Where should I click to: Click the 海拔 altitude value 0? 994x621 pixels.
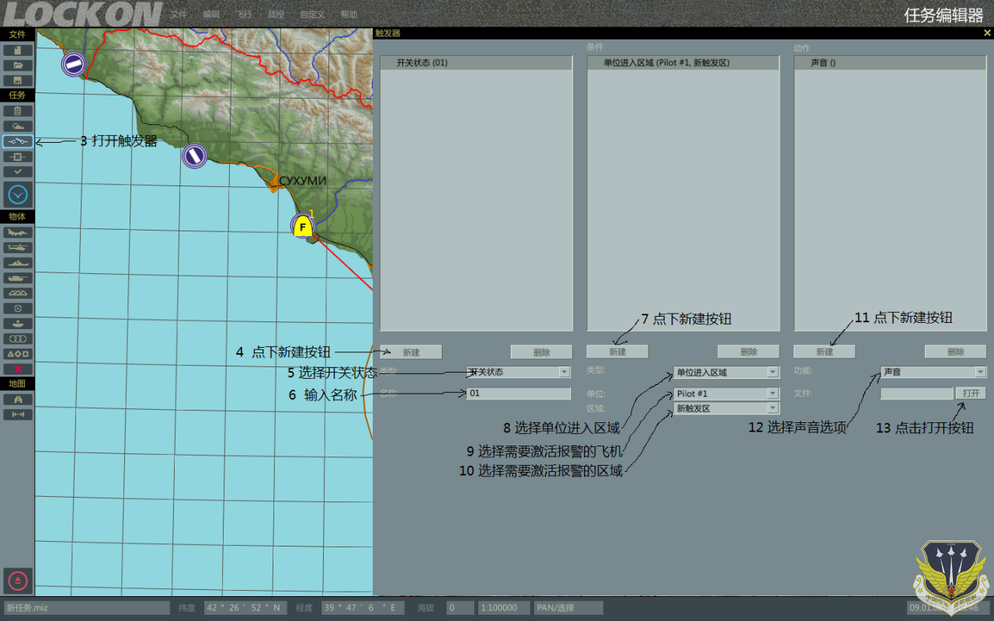tap(461, 608)
